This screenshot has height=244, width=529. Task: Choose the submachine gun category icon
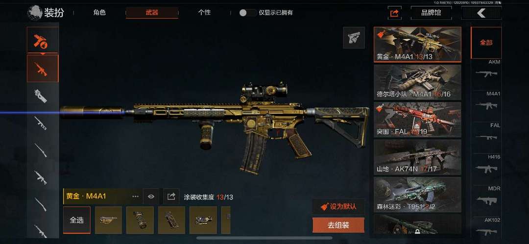[41, 96]
